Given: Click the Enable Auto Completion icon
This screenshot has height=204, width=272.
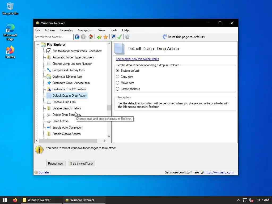Looking at the screenshot, I should [x=49, y=127].
